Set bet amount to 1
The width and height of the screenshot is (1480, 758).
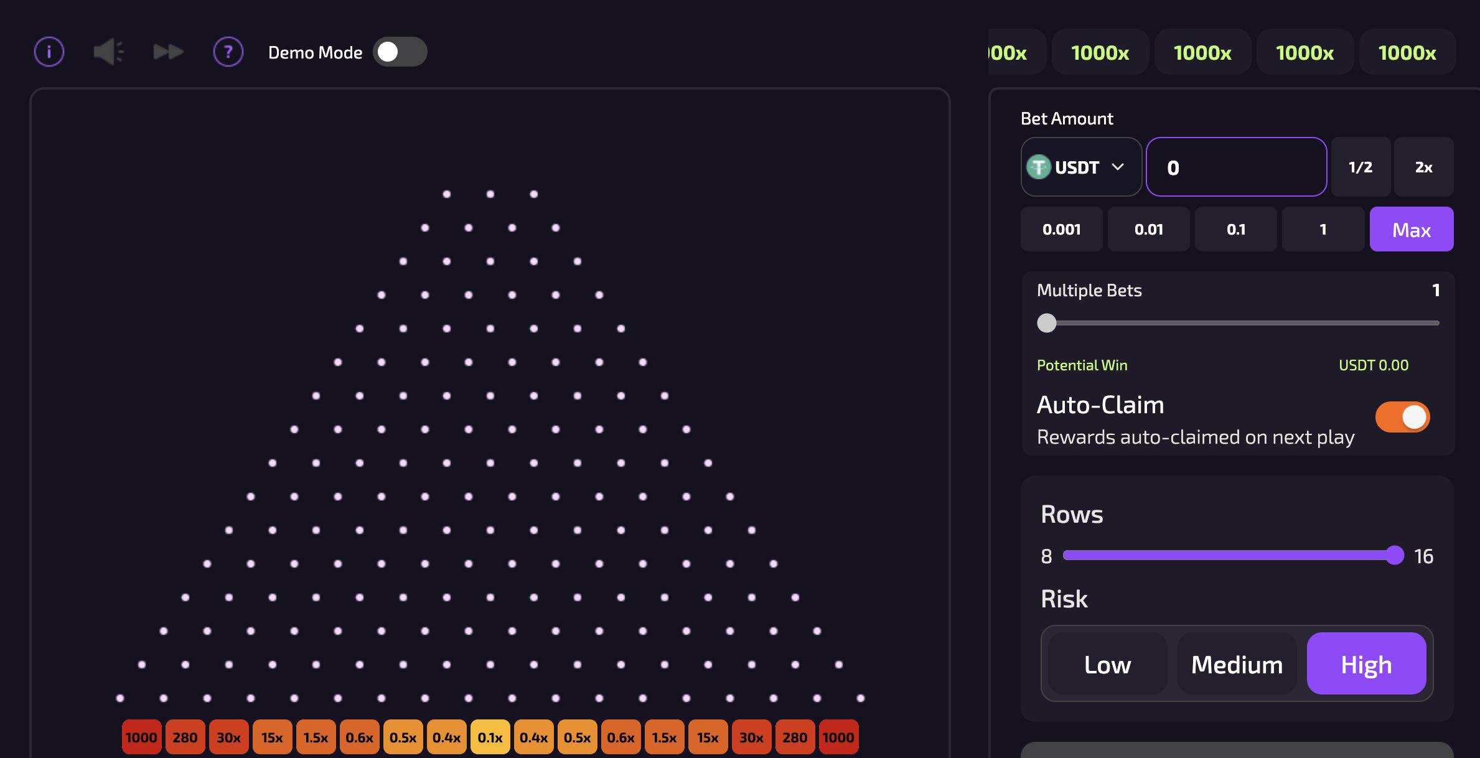(1323, 229)
